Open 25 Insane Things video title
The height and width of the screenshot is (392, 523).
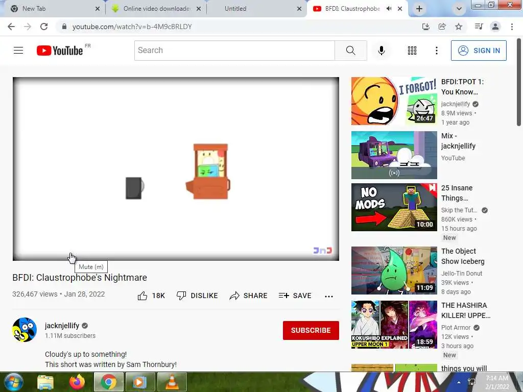[457, 193]
